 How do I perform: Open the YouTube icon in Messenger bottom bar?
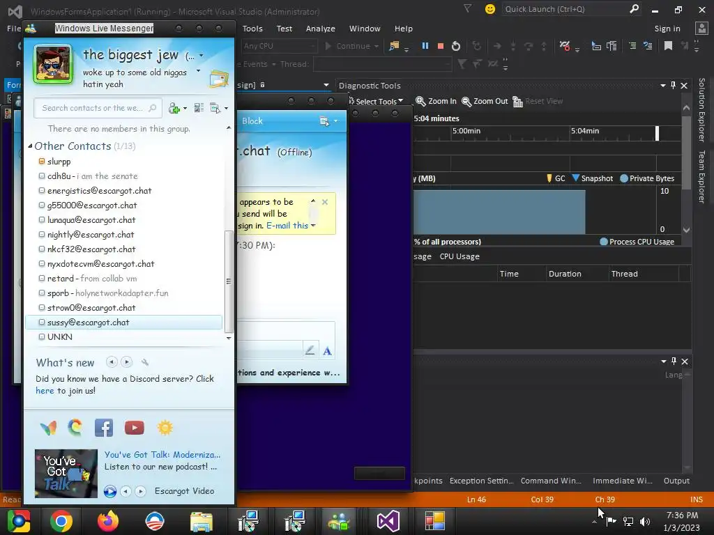[135, 428]
